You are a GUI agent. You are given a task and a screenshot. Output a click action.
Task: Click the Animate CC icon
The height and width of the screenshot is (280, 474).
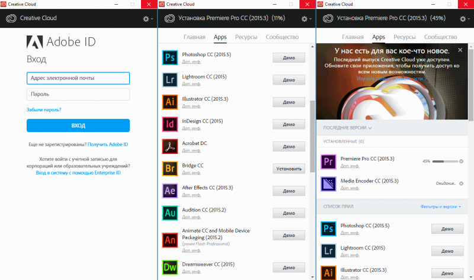tap(170, 240)
